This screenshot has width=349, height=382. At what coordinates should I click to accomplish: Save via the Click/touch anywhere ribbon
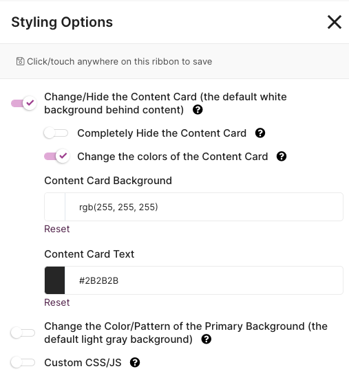click(x=175, y=61)
